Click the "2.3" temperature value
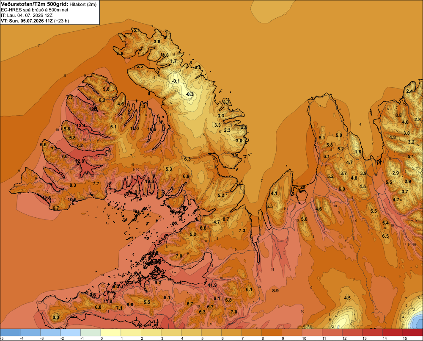Viewport: 423px width, 341px height. (x=228, y=130)
